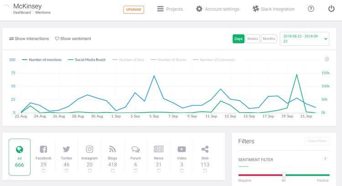Click the Account settings gear icon

pyautogui.click(x=199, y=9)
